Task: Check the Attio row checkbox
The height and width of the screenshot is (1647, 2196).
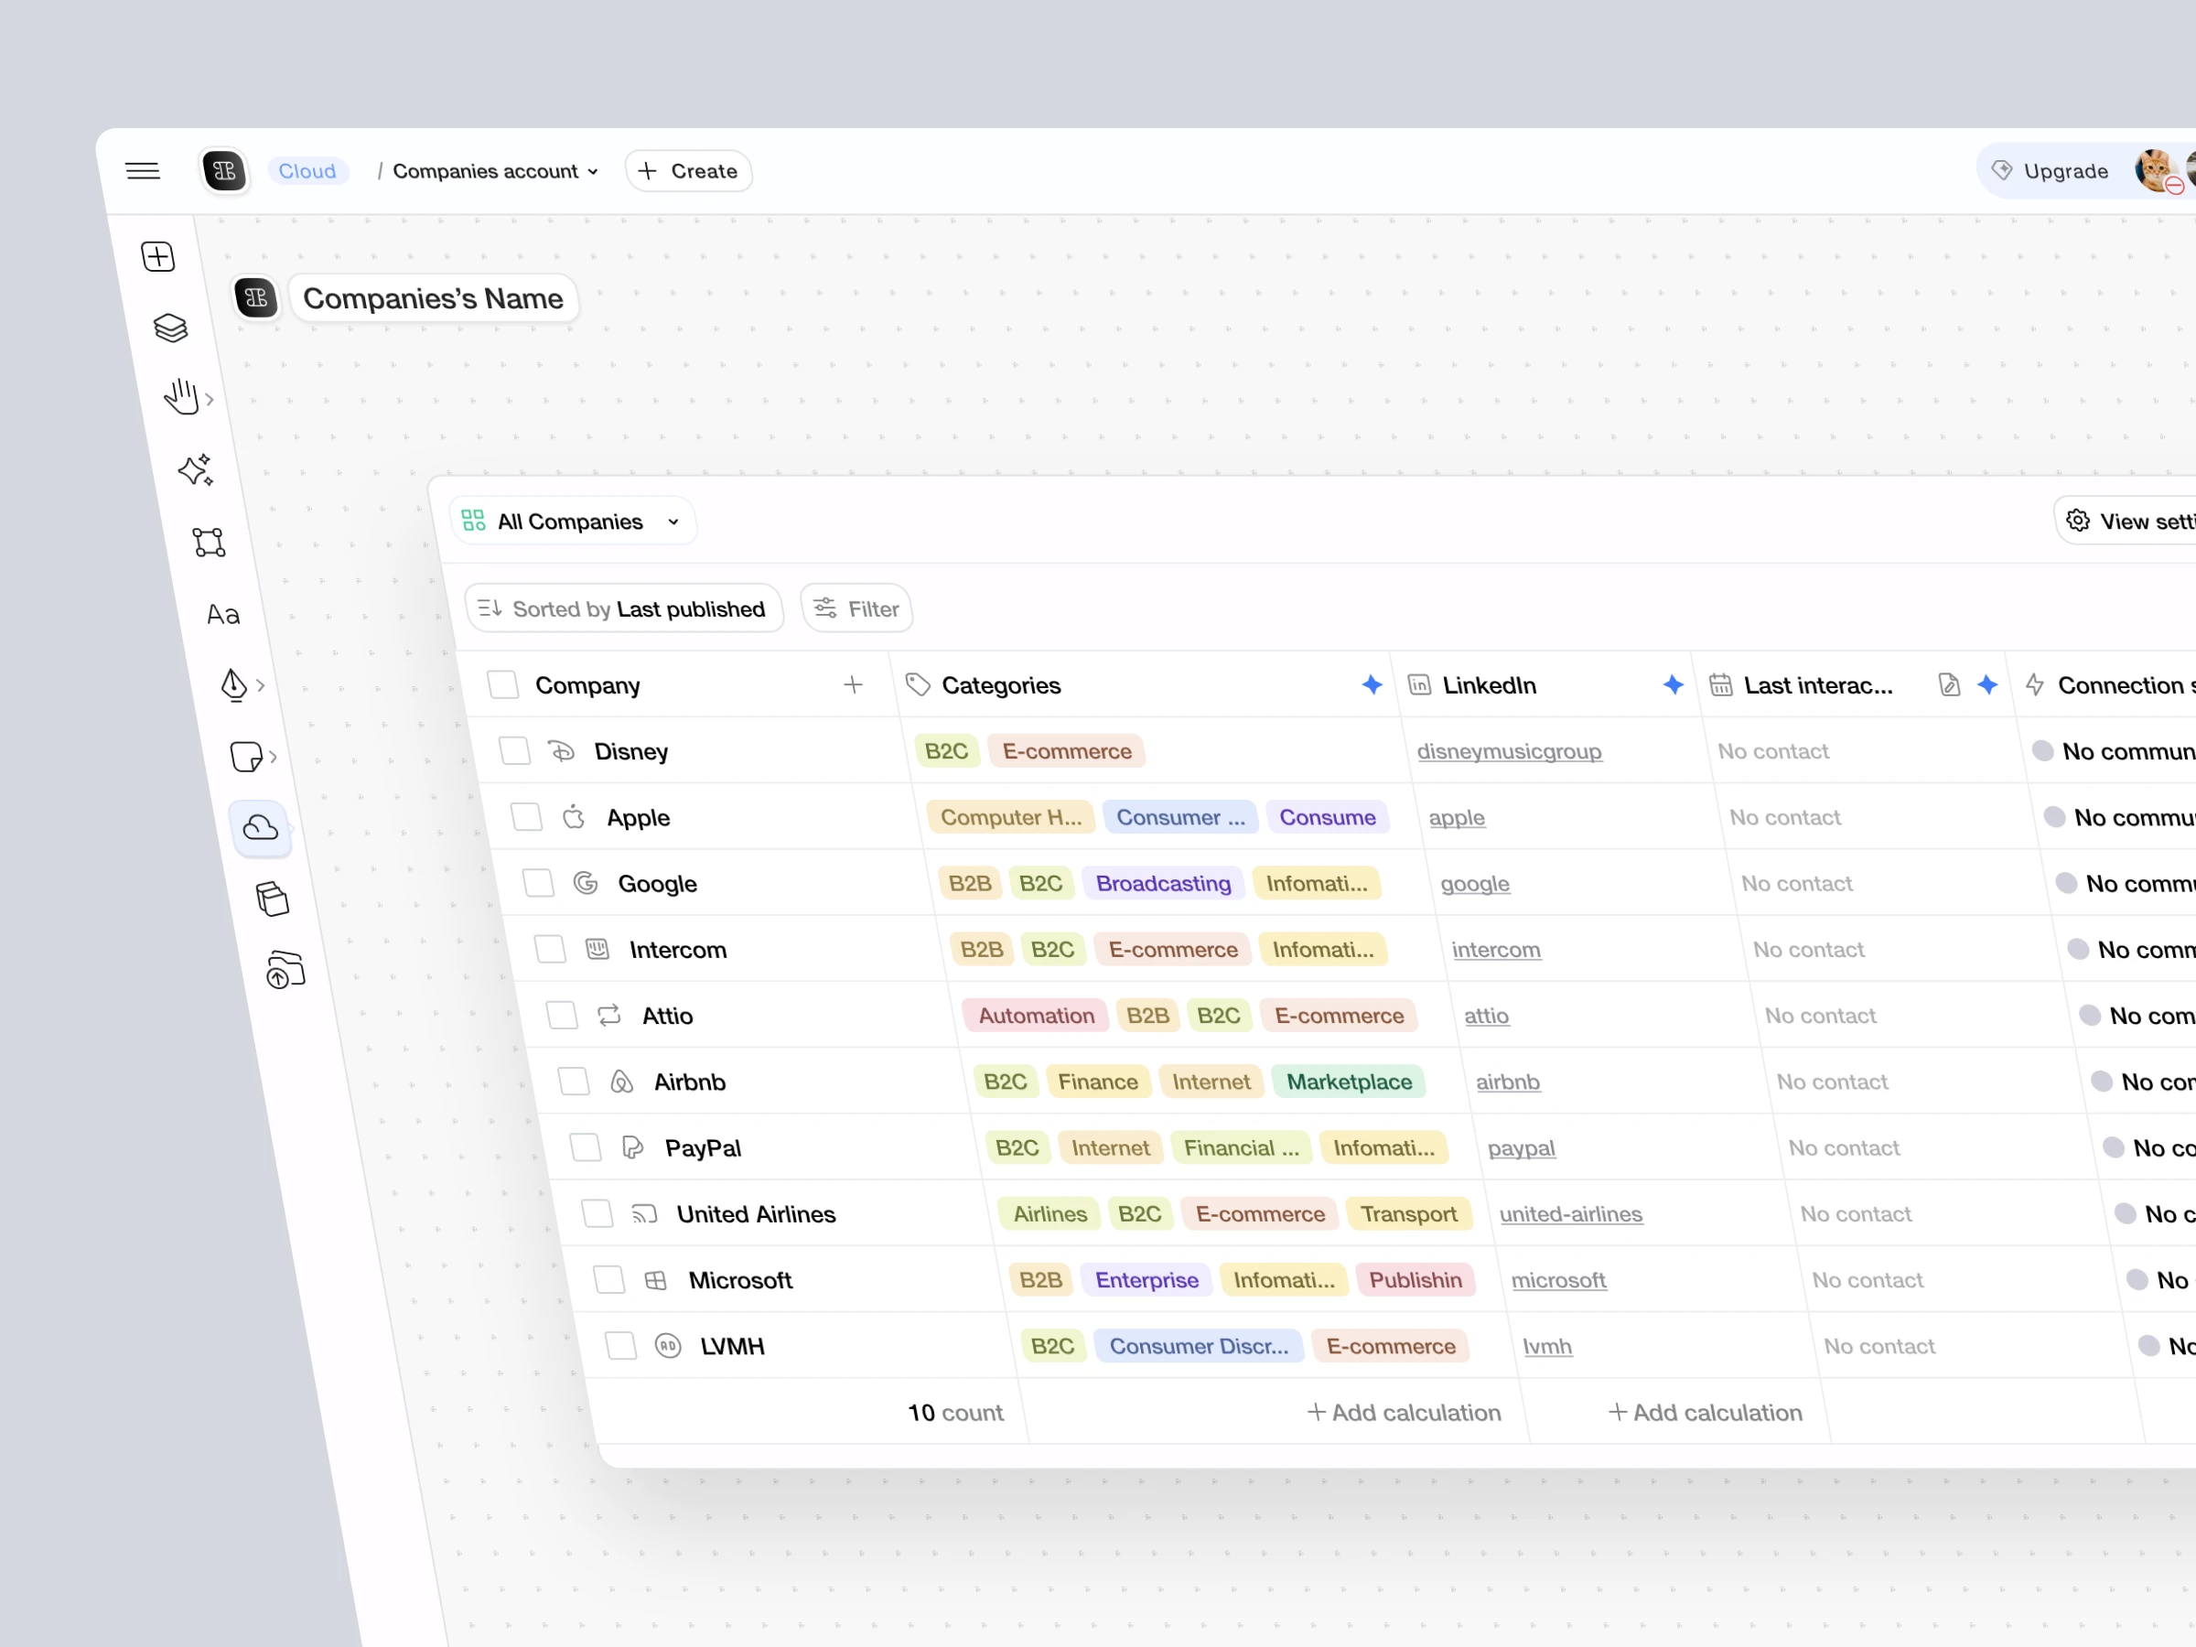Action: tap(562, 1016)
